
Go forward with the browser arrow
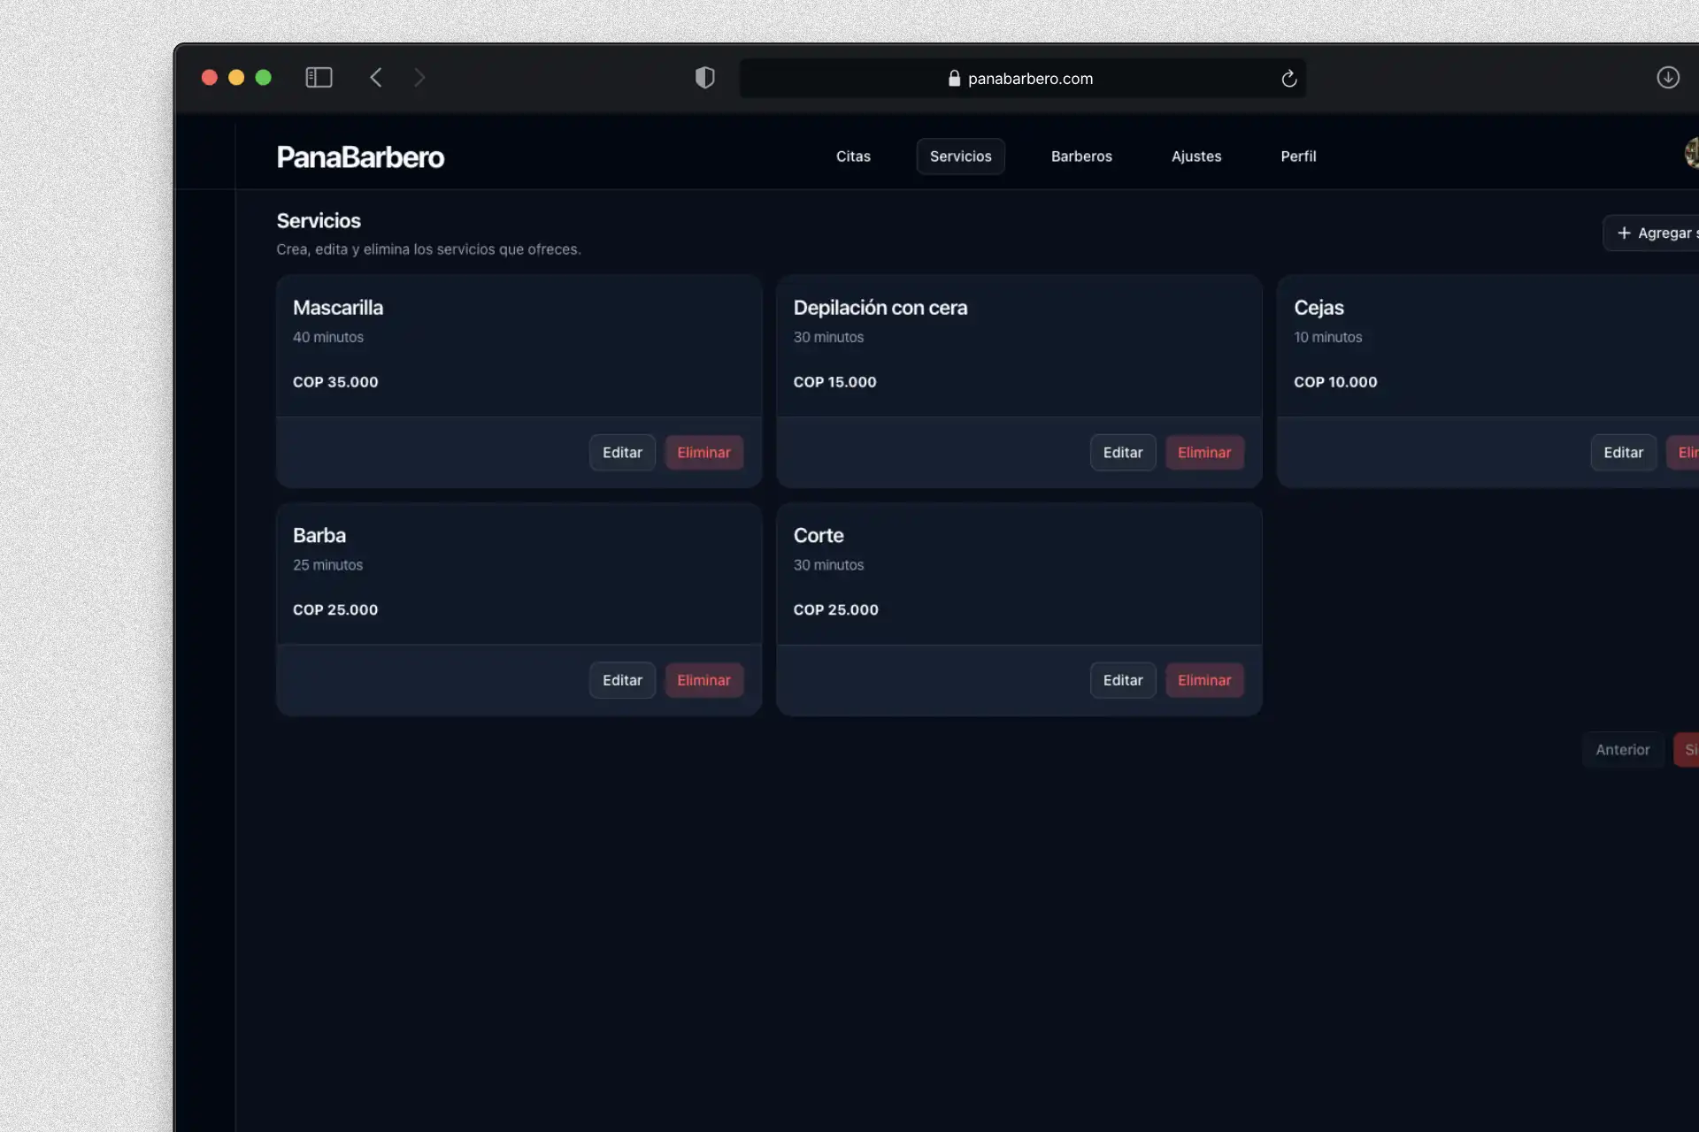(419, 78)
